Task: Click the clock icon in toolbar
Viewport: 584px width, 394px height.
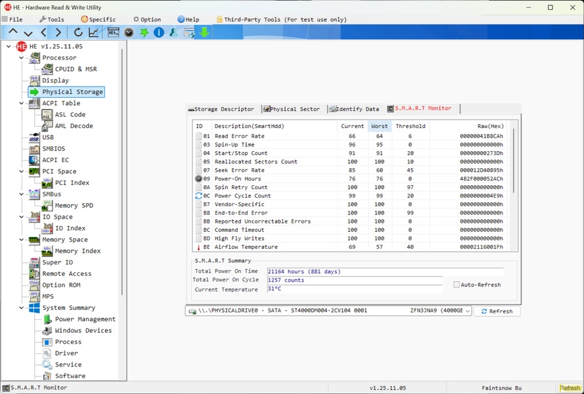Action: [129, 32]
